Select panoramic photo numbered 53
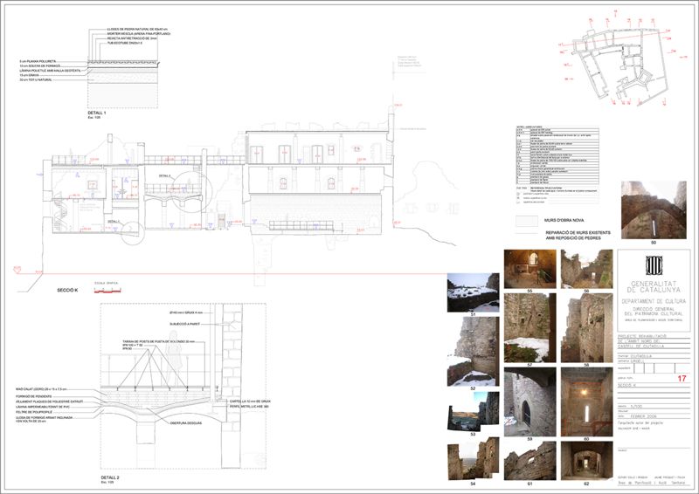The image size is (699, 494). pyautogui.click(x=473, y=409)
